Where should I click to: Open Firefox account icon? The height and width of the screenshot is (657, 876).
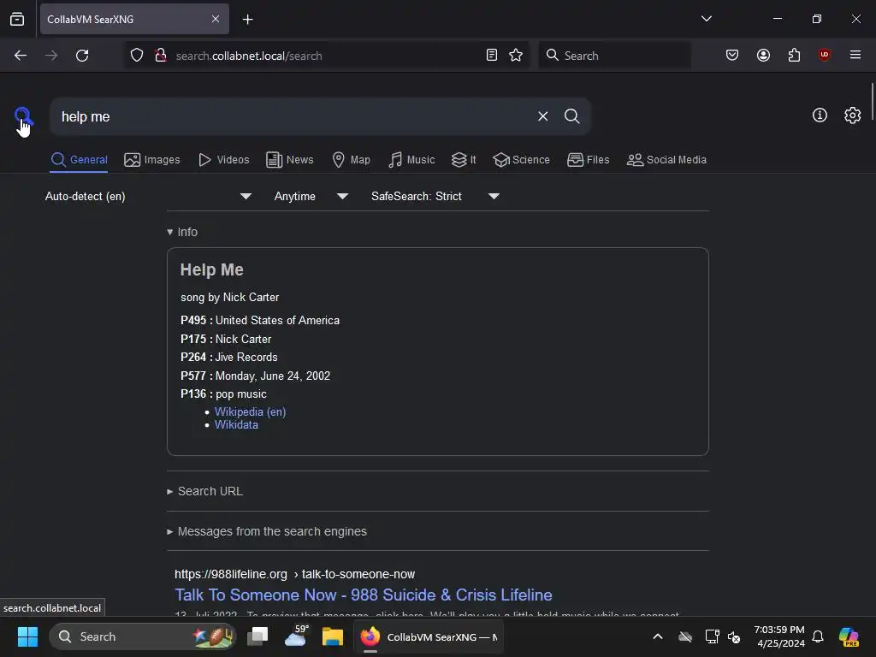pyautogui.click(x=763, y=56)
